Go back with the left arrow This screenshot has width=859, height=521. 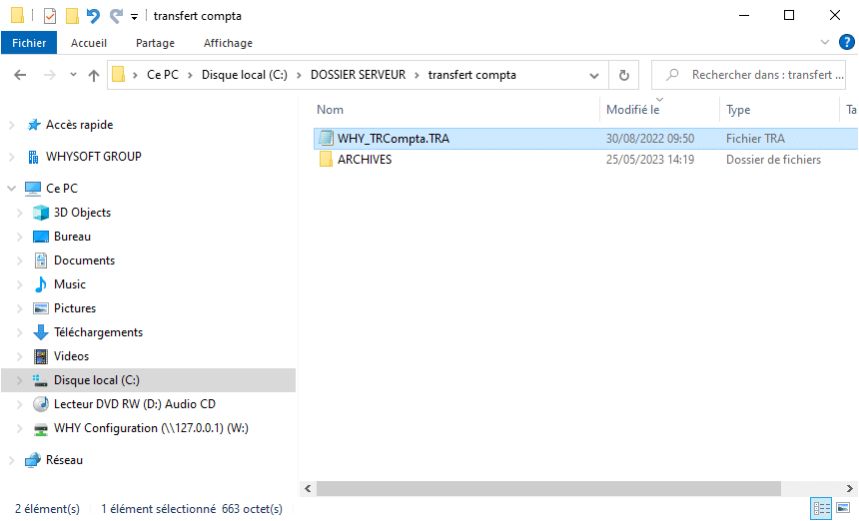(20, 75)
